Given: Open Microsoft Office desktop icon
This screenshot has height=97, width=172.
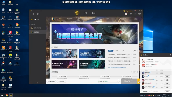Looking at the screenshot, I should point(10,49).
